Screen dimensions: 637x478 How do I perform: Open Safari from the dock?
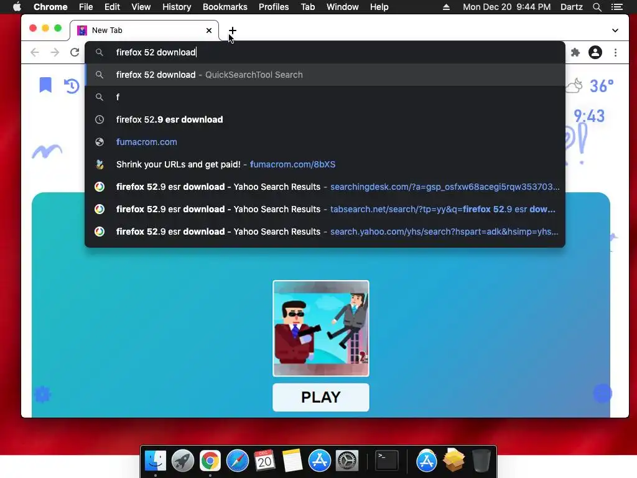click(x=237, y=461)
